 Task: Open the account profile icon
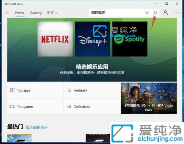point(166,12)
